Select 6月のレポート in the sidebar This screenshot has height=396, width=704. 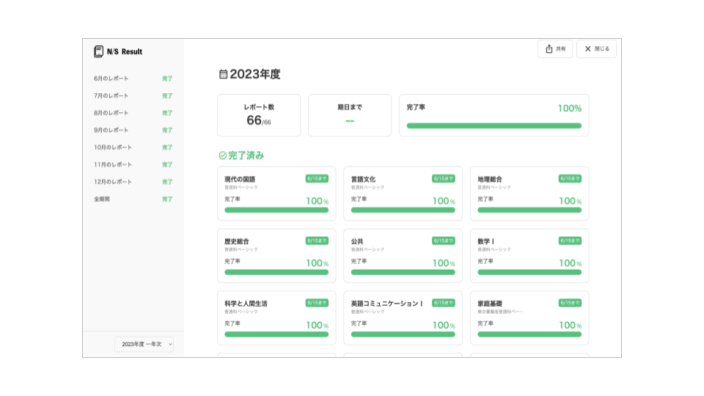click(111, 78)
